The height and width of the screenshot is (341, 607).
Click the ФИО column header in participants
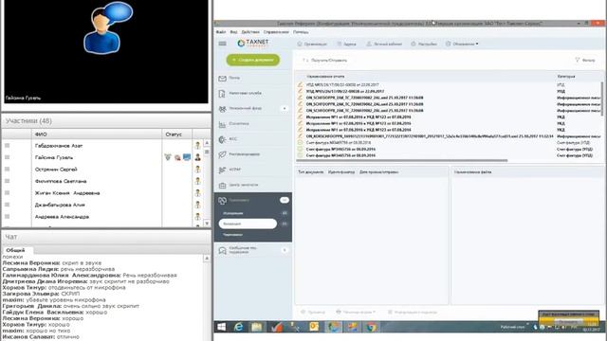pyautogui.click(x=97, y=135)
